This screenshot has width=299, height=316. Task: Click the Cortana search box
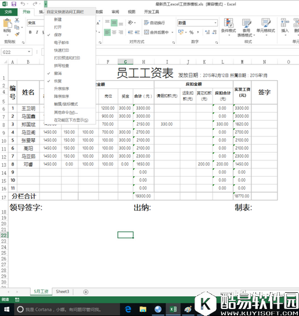tap(67, 310)
